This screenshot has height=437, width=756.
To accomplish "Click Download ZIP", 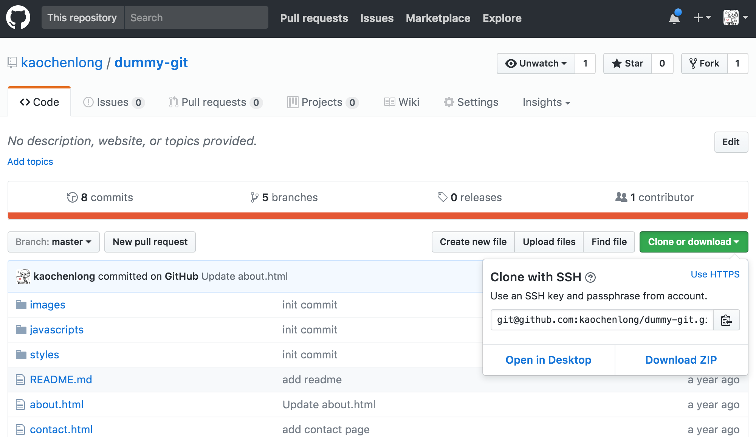I will click(x=681, y=360).
